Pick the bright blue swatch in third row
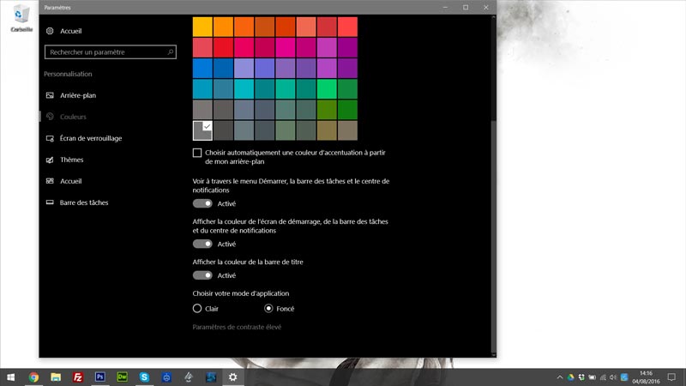 coord(202,69)
